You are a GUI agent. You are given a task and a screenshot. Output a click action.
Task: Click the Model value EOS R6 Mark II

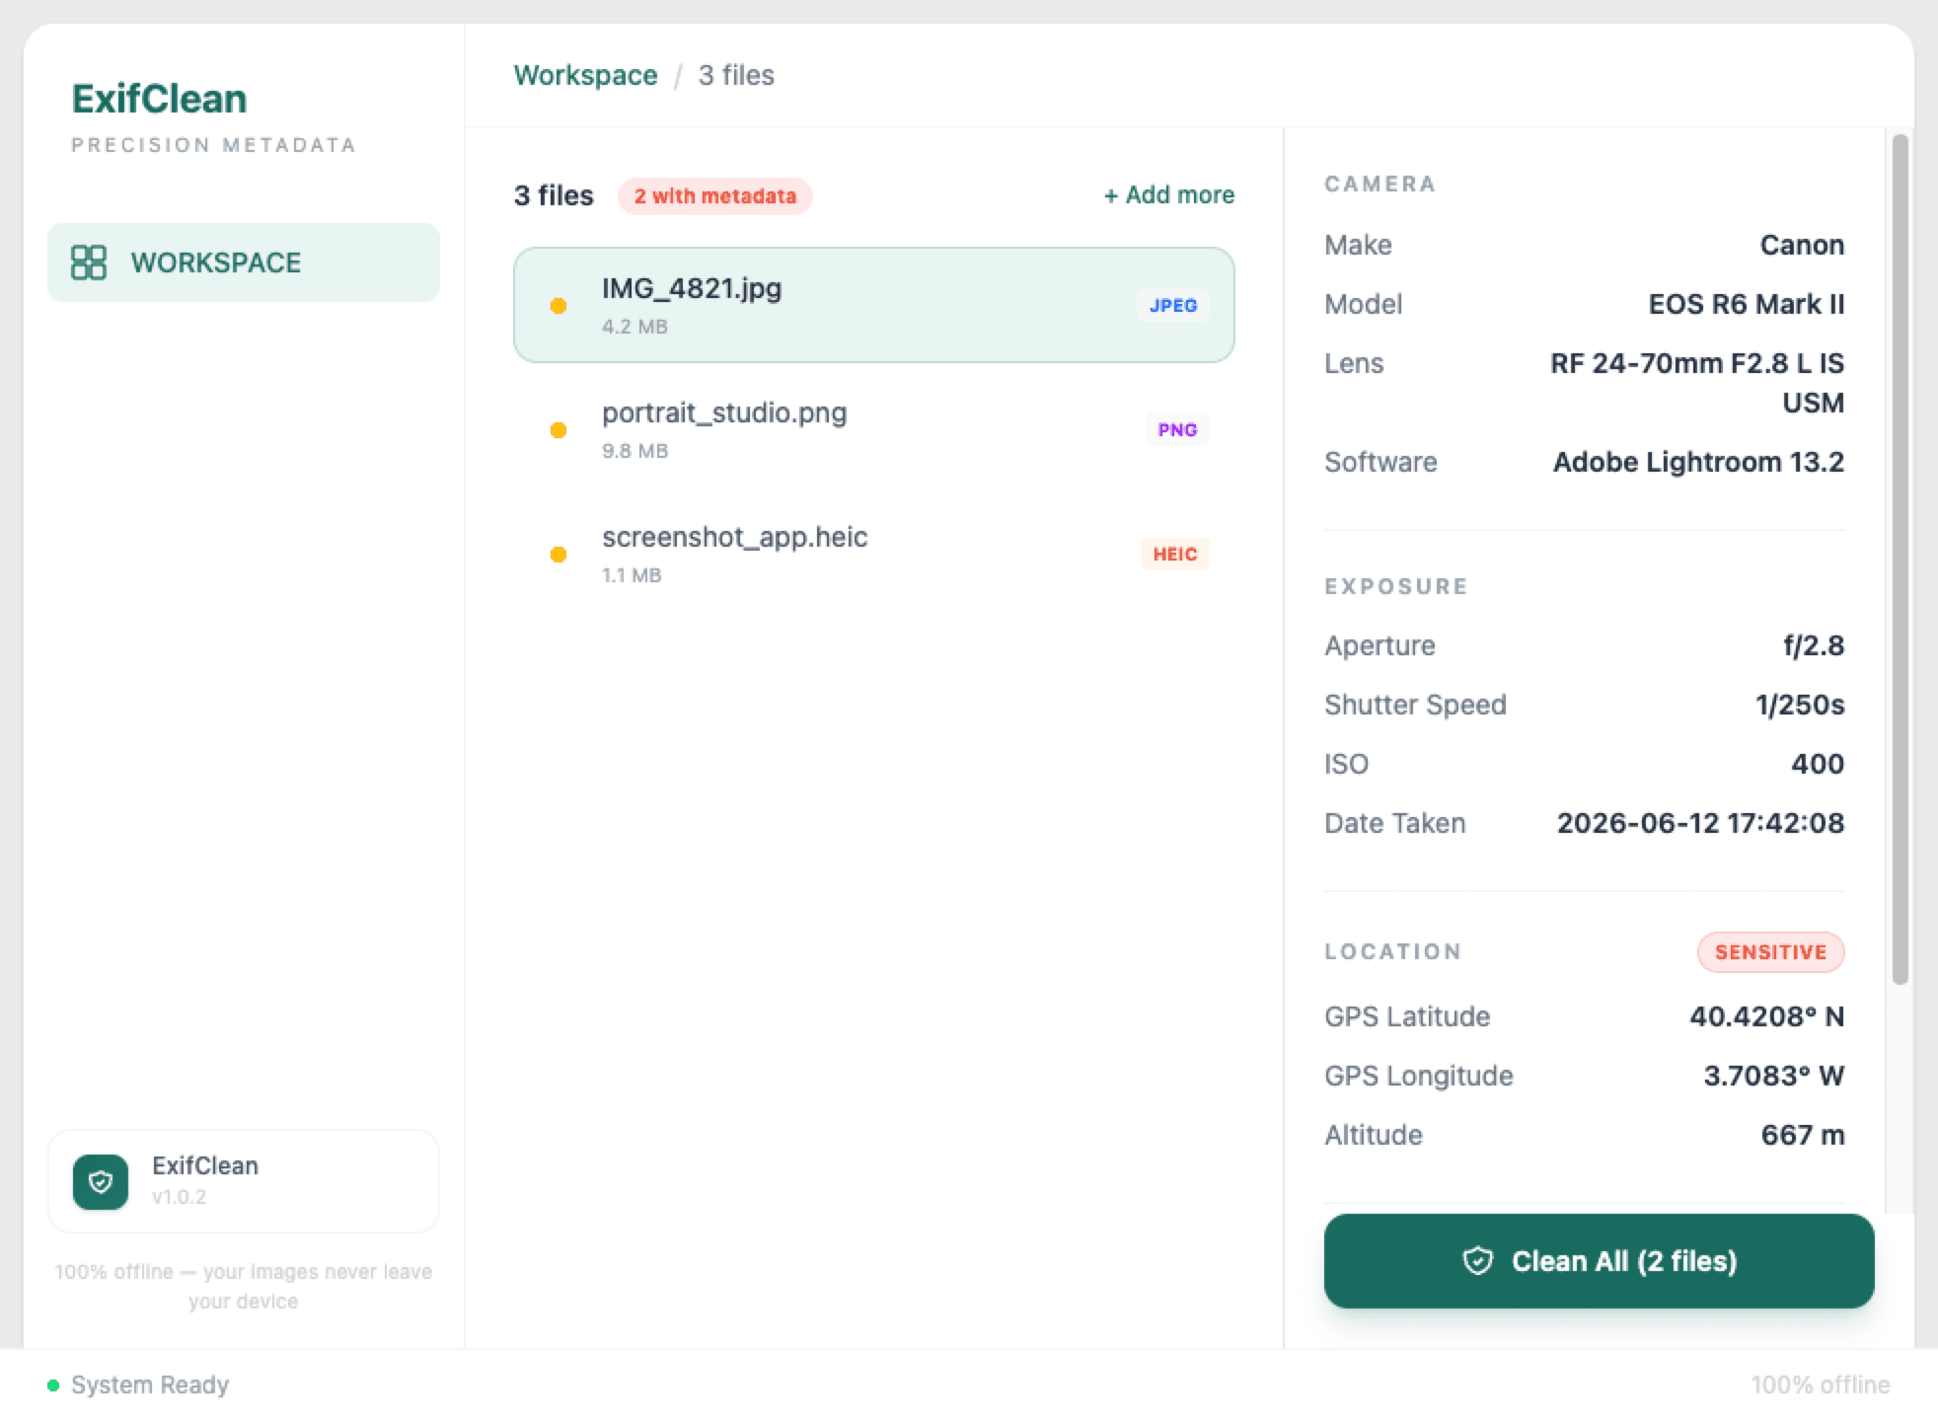click(x=1746, y=304)
